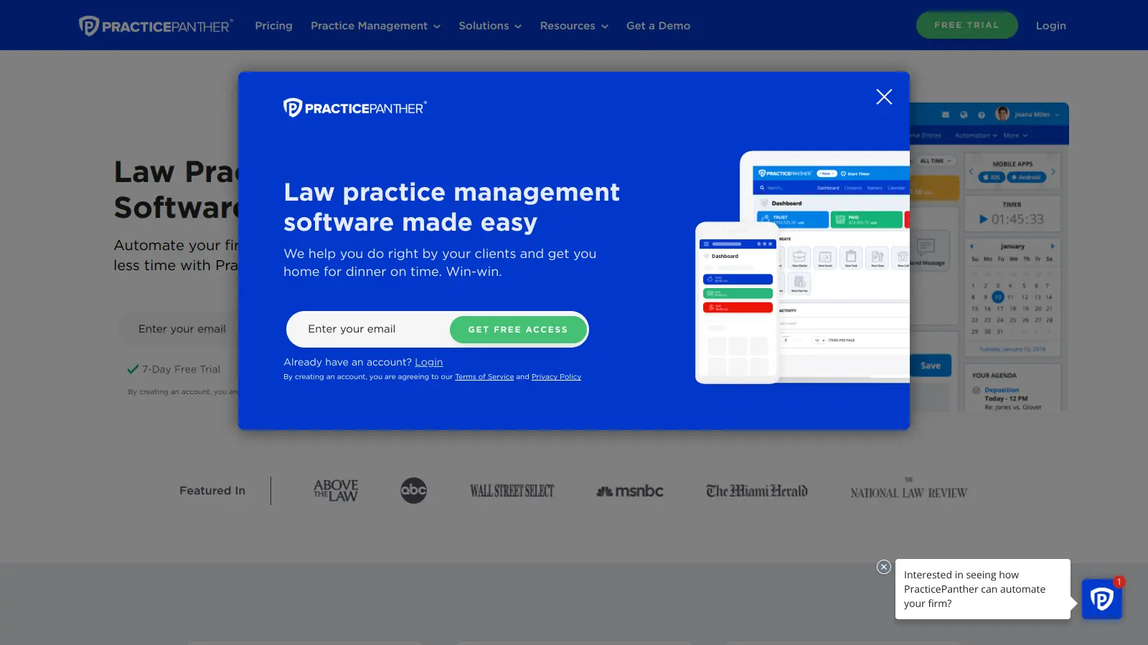This screenshot has height=645, width=1148.
Task: Click the PracticePanther logo in the navbar
Action: [x=156, y=24]
